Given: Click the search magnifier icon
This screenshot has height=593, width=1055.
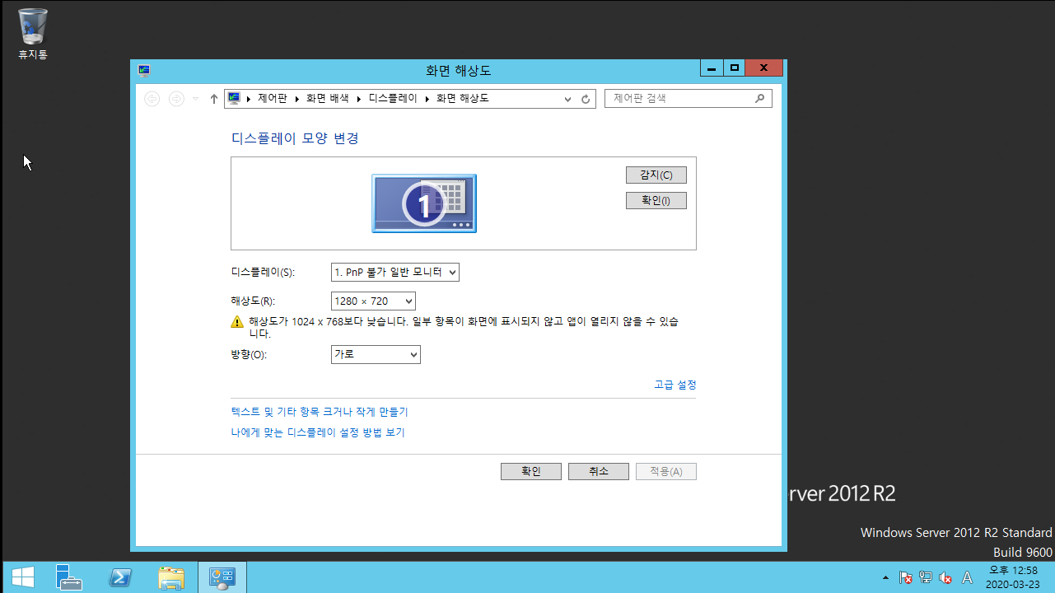Looking at the screenshot, I should (x=759, y=98).
